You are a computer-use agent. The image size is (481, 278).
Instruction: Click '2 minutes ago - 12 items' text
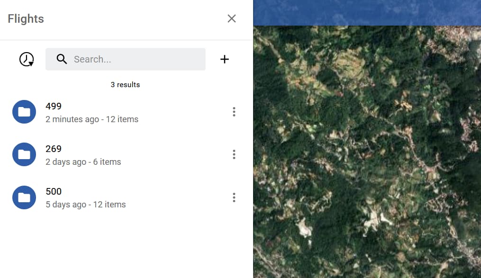pos(92,119)
